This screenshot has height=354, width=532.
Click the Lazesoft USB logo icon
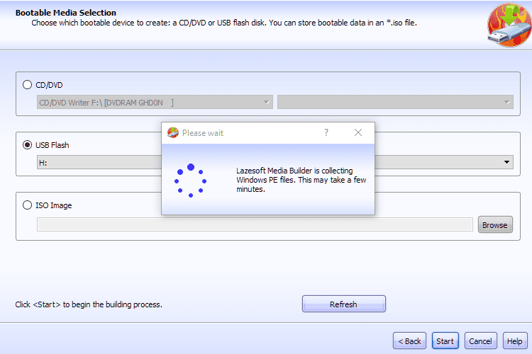tap(509, 25)
